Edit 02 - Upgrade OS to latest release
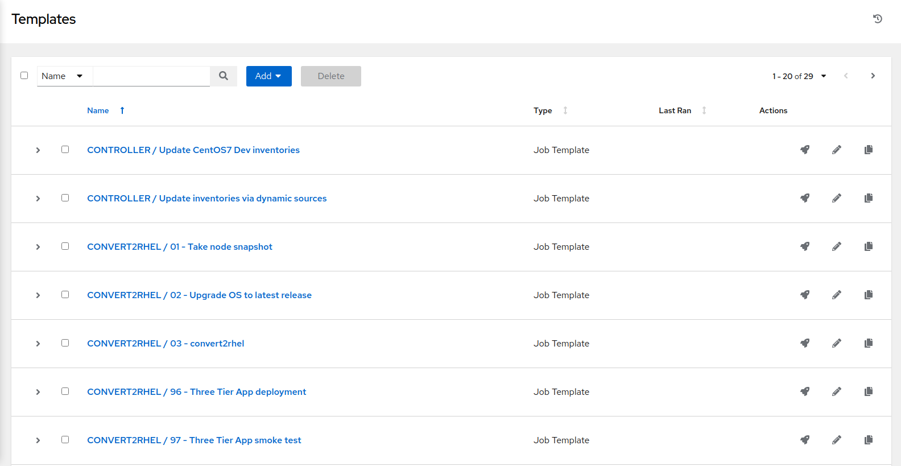Viewport: 901px width, 466px height. 837,295
